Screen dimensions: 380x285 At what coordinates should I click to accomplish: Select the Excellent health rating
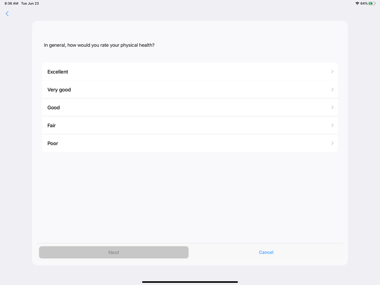click(58, 72)
